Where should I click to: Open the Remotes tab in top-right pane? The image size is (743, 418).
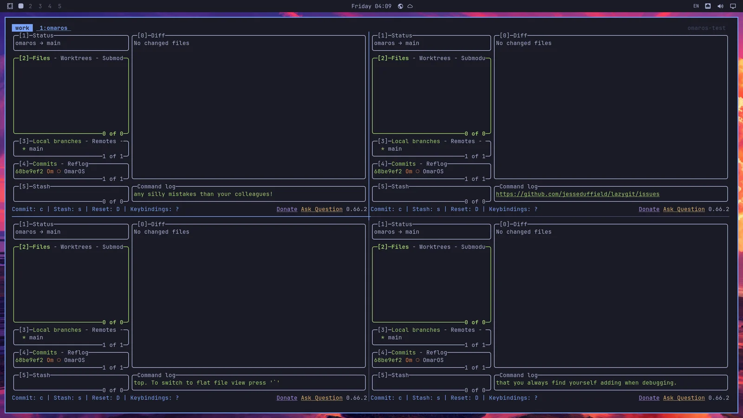[463, 141]
